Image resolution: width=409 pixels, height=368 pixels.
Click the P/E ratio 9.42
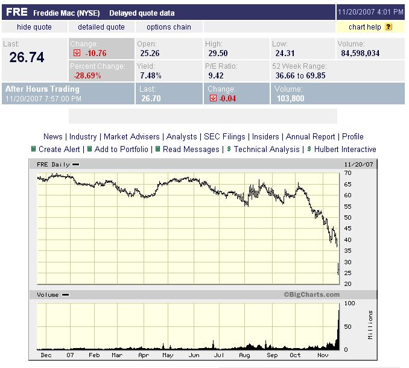pos(216,75)
